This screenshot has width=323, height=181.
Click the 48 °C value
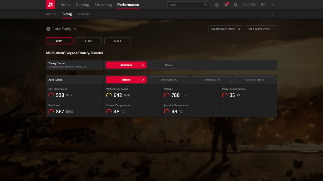(x=119, y=112)
